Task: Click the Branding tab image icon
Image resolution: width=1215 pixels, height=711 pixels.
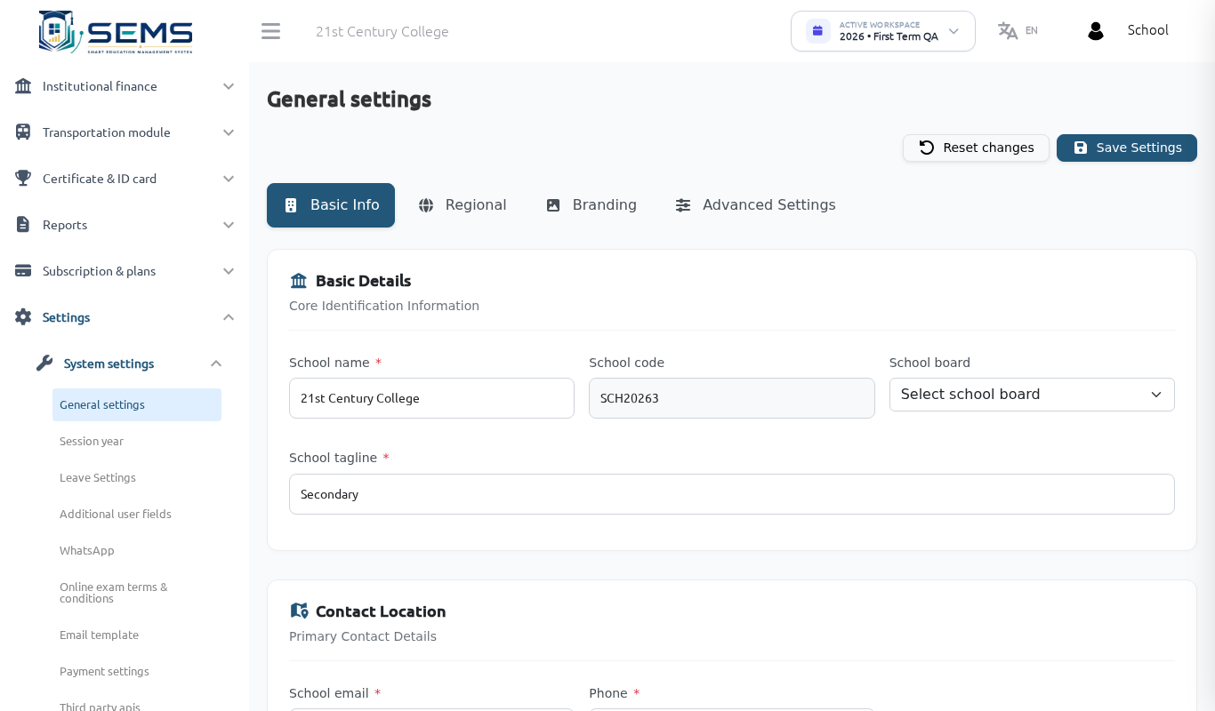Action: coord(553,205)
